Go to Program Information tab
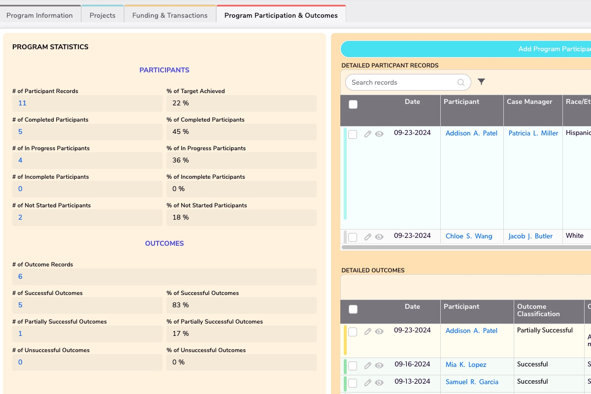 (40, 15)
